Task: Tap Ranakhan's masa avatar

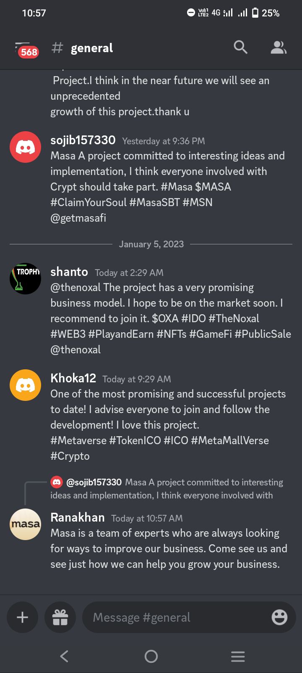Action: 25,524
